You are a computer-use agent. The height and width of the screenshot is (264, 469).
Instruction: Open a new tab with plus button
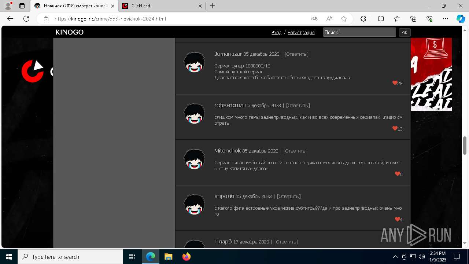pyautogui.click(x=213, y=6)
